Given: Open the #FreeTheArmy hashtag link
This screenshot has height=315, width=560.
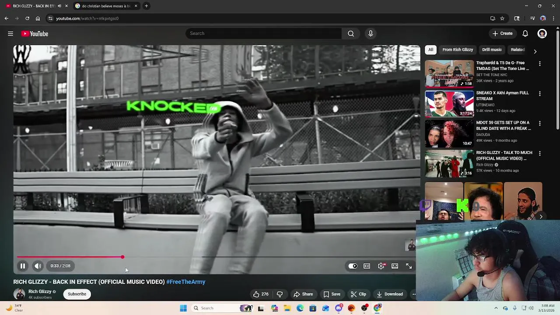Looking at the screenshot, I should click(x=186, y=282).
